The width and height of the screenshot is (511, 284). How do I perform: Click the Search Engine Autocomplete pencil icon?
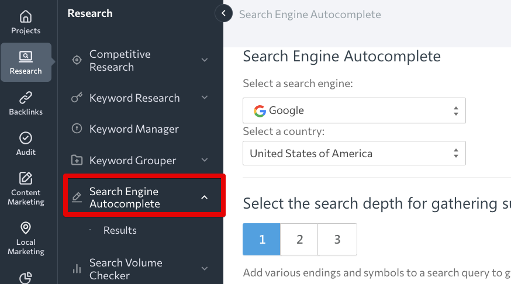[x=77, y=197]
